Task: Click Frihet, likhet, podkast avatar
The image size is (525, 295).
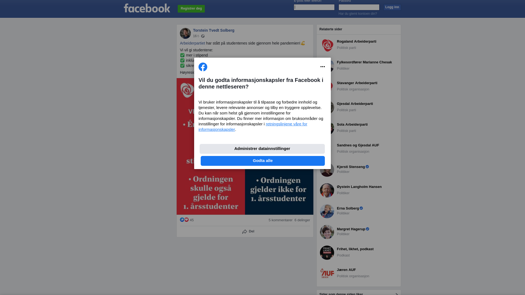Action: point(327,253)
